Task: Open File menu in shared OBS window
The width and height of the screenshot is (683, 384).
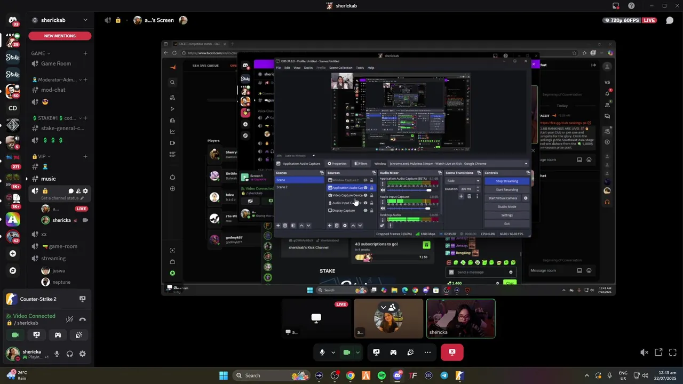Action: click(278, 68)
